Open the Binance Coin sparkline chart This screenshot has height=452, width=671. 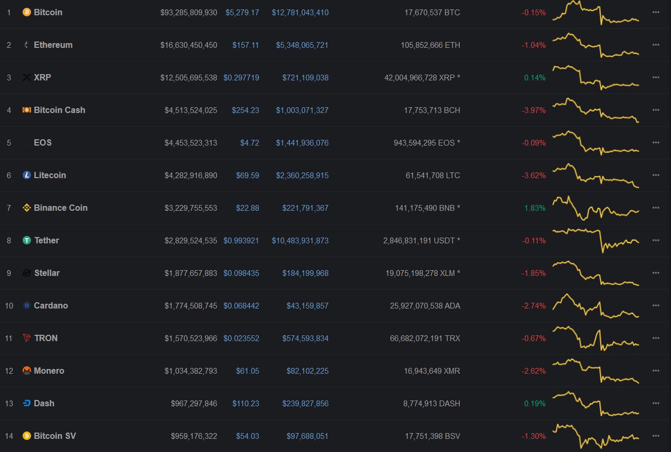tap(596, 208)
